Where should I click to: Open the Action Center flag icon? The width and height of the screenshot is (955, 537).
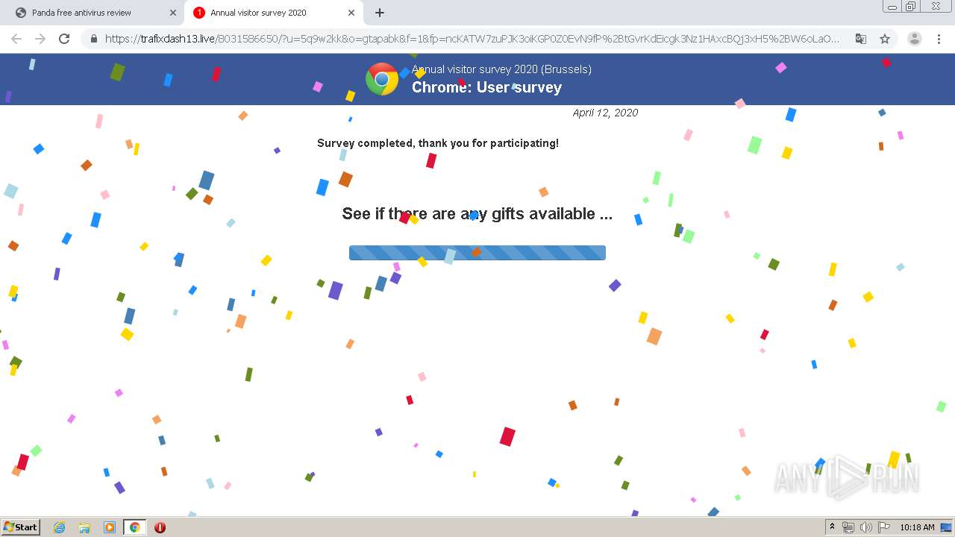pyautogui.click(x=884, y=527)
